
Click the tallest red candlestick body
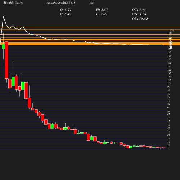(x=6, y=60)
